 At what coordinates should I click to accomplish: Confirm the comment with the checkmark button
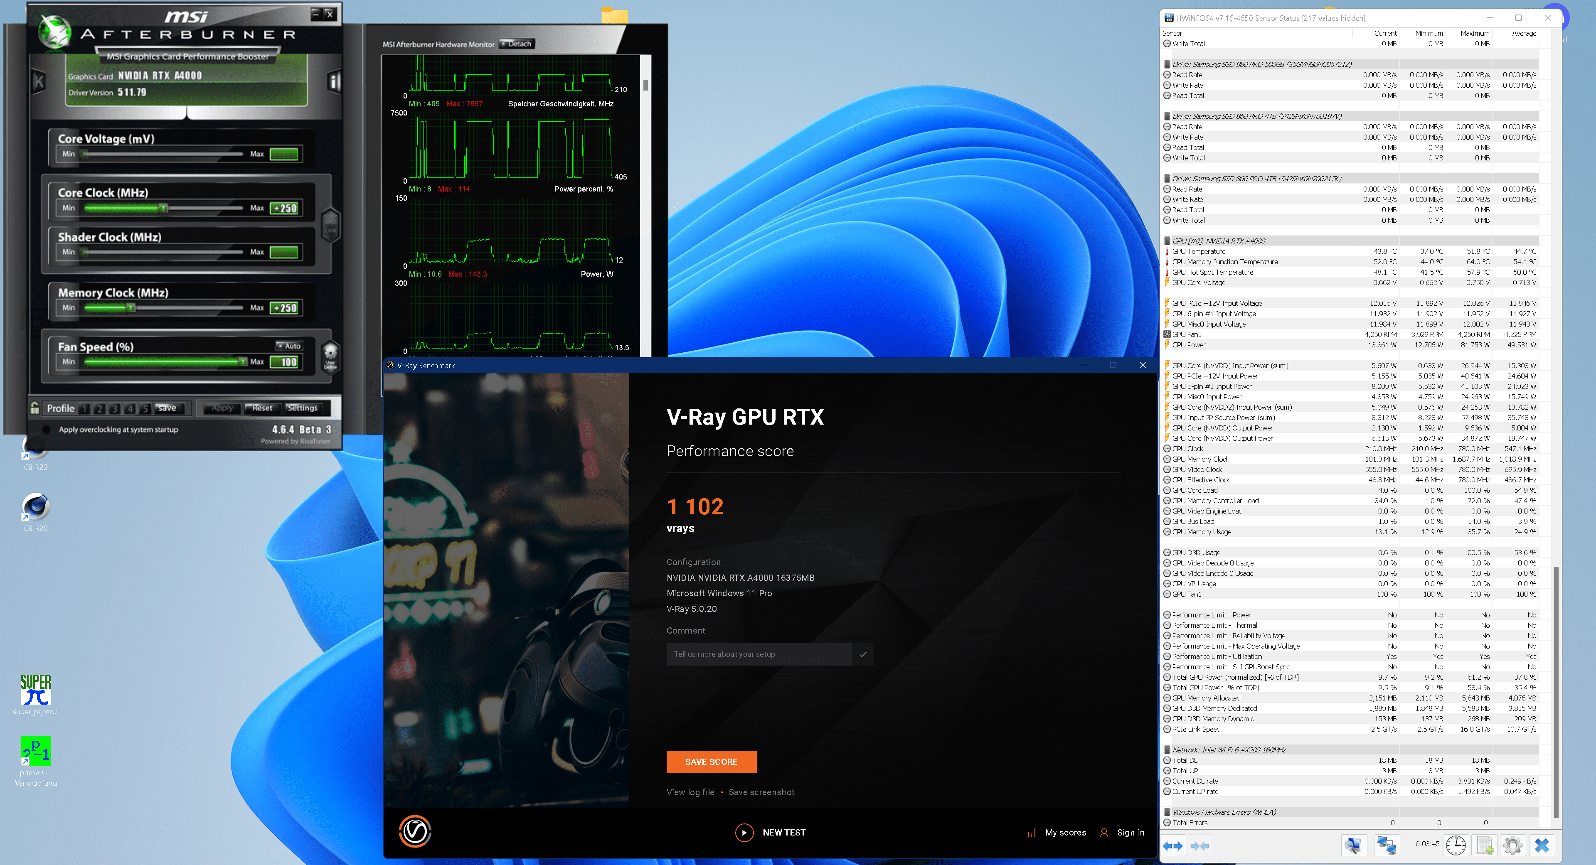[x=862, y=654]
